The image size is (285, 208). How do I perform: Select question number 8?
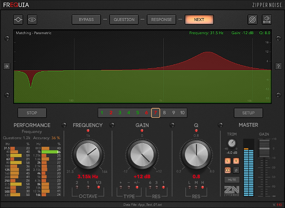coord(164,113)
